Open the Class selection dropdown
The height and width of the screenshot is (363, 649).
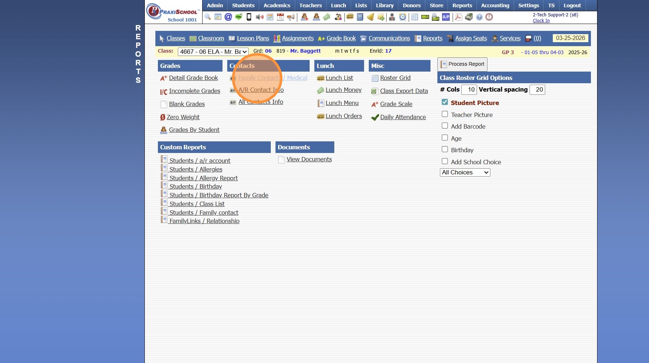pos(213,52)
